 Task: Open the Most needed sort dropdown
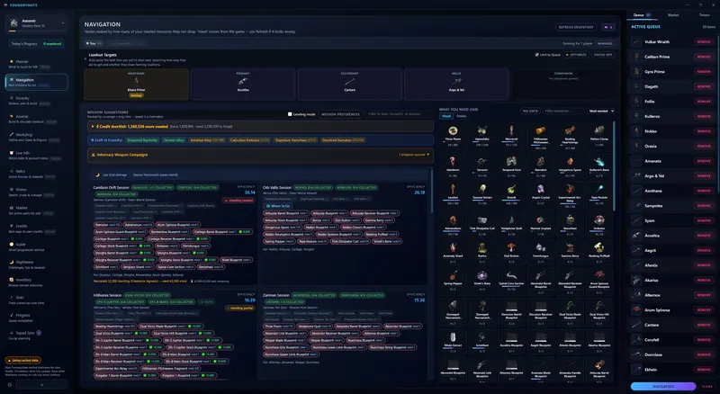(601, 111)
